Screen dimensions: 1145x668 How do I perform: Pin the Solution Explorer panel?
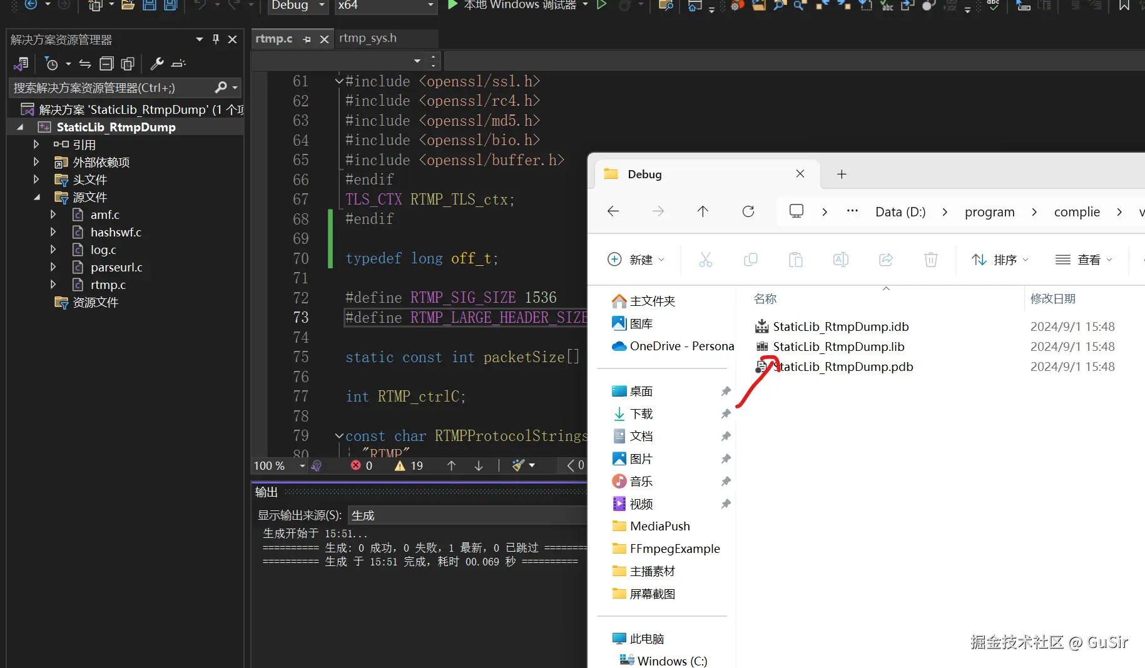tap(216, 39)
